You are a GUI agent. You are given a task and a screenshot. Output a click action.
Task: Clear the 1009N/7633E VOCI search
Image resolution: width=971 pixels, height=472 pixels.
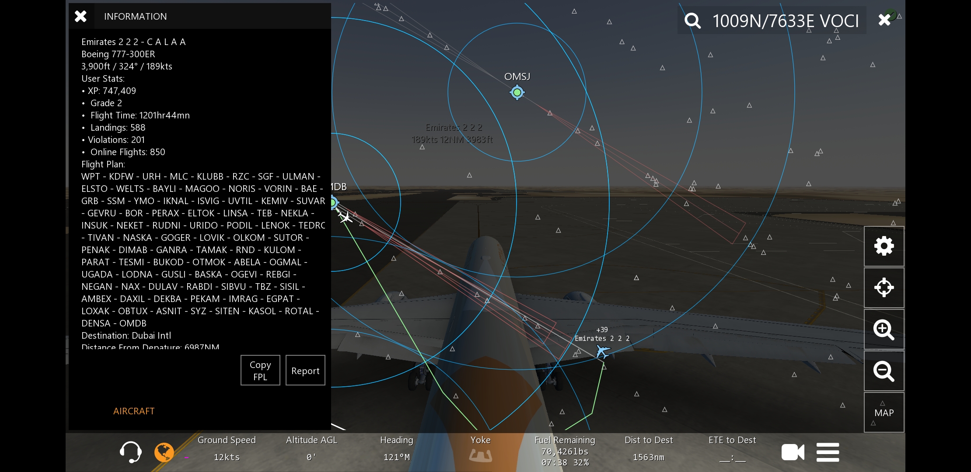[x=884, y=20]
